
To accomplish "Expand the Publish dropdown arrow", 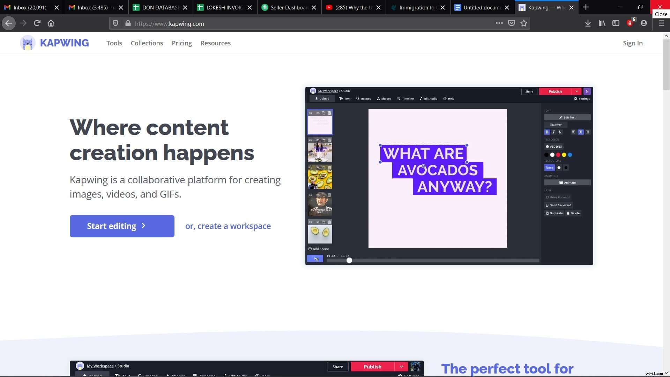I will click(x=576, y=91).
